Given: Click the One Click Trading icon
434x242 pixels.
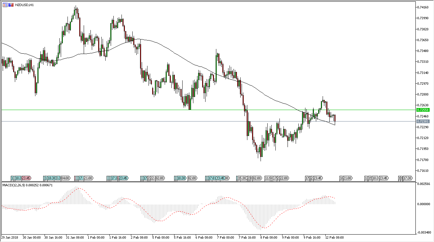Looking at the screenshot, I should pyautogui.click(x=11, y=5).
